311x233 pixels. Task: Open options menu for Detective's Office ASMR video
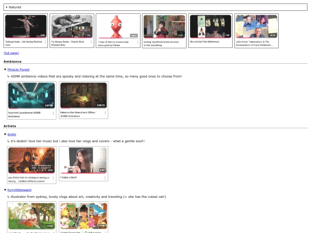coord(105,113)
